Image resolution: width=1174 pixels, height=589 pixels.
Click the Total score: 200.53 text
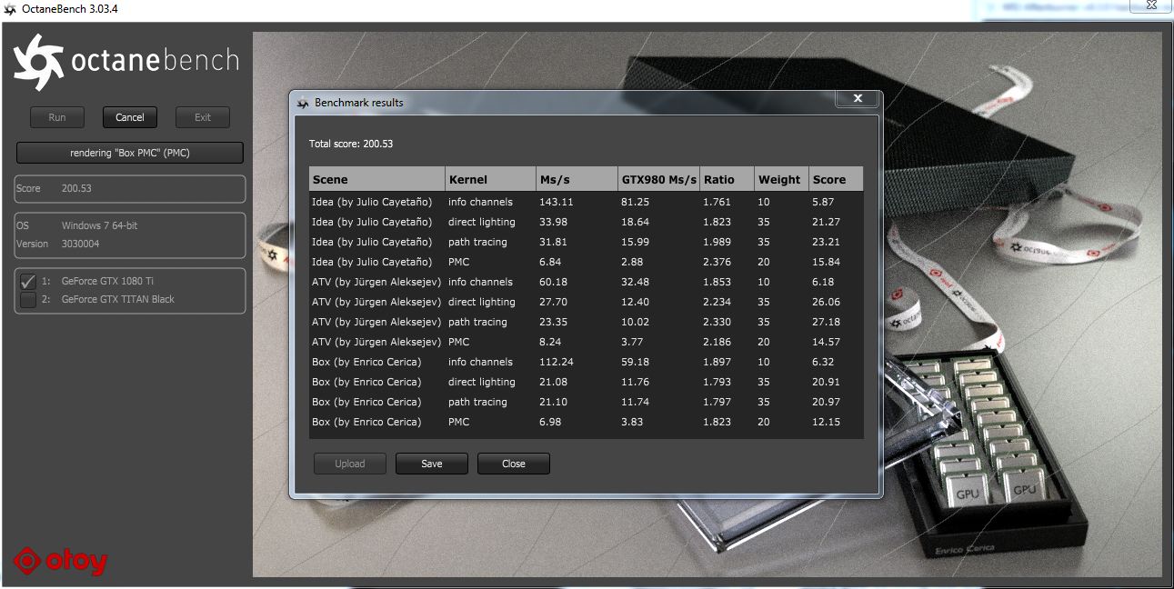(x=351, y=144)
